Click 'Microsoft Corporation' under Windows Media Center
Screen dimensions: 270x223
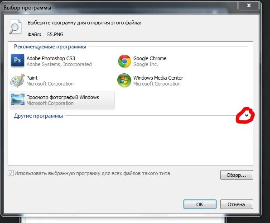[157, 84]
